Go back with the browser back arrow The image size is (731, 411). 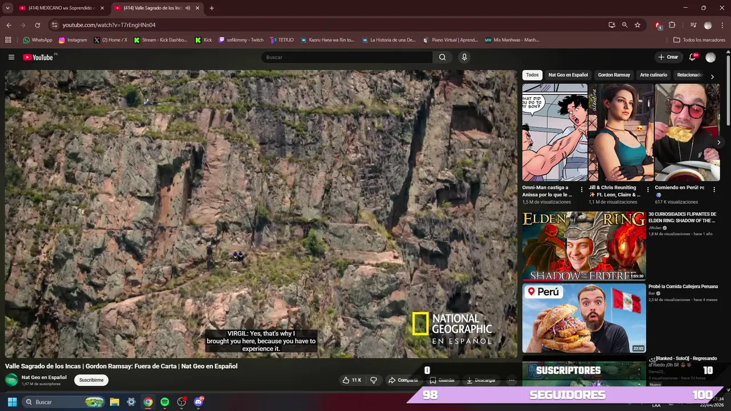[9, 25]
